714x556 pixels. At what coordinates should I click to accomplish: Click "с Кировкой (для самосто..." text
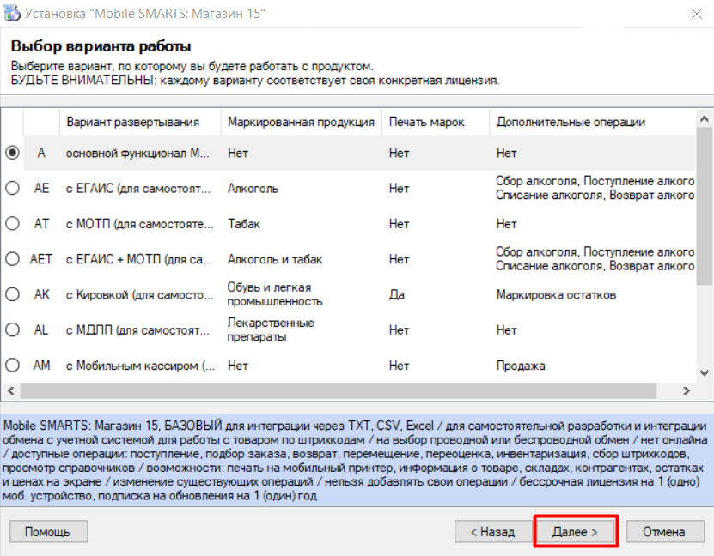click(x=139, y=295)
